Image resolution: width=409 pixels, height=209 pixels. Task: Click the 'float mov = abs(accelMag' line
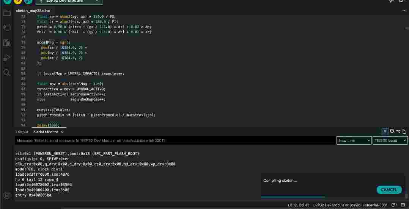[x=70, y=84]
